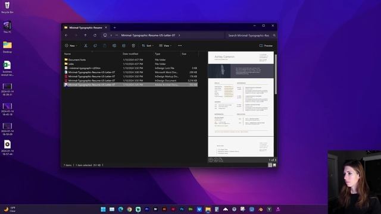
Task: Click the Paste icon in the Explorer toolbar
Action: (105, 46)
